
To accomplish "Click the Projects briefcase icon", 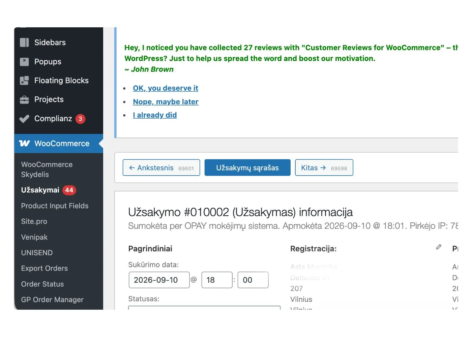I will click(x=24, y=100).
